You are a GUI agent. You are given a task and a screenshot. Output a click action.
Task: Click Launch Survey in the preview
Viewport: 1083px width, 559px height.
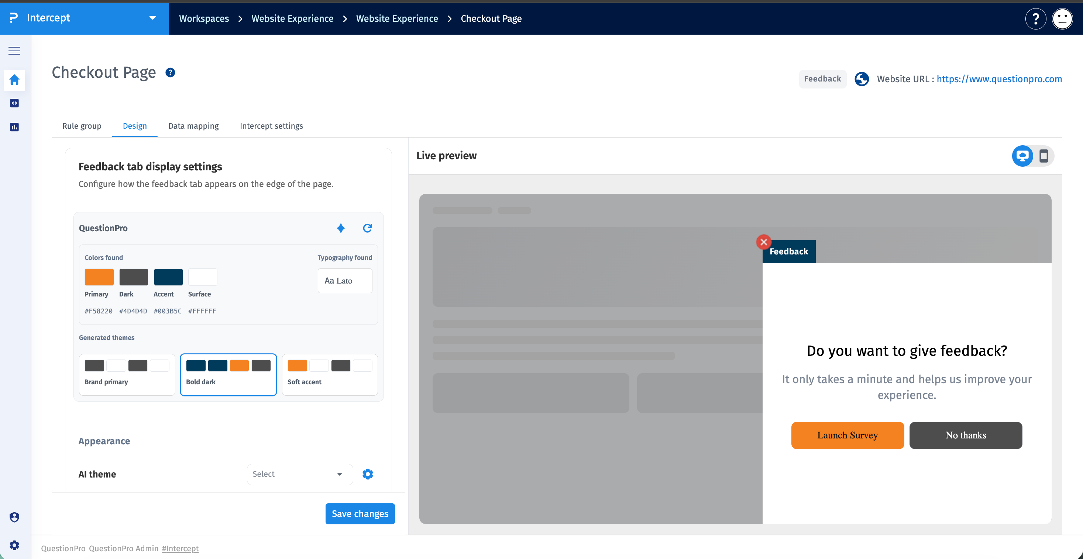coord(848,435)
